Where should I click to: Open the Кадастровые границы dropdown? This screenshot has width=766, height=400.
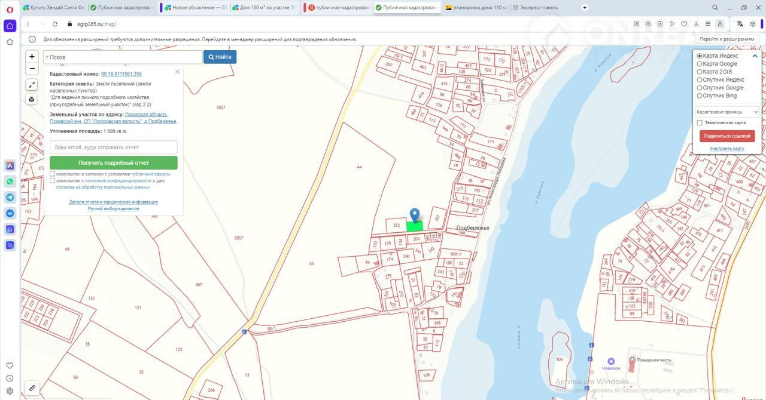pyautogui.click(x=727, y=112)
